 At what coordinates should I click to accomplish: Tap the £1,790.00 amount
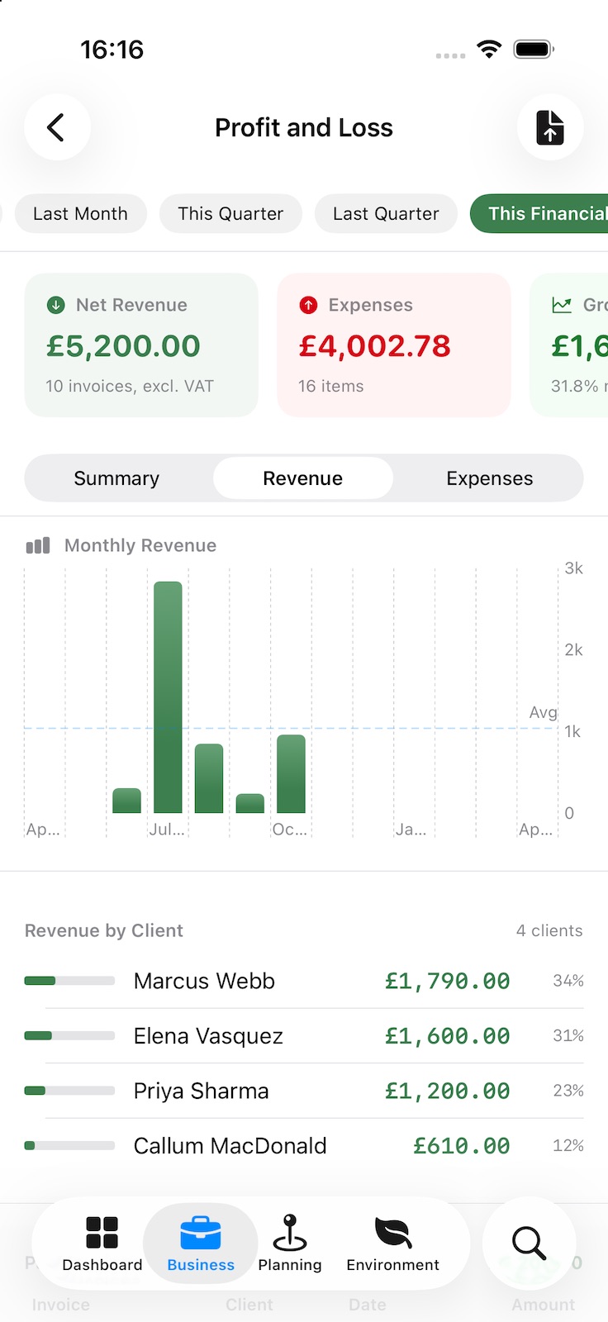(448, 981)
